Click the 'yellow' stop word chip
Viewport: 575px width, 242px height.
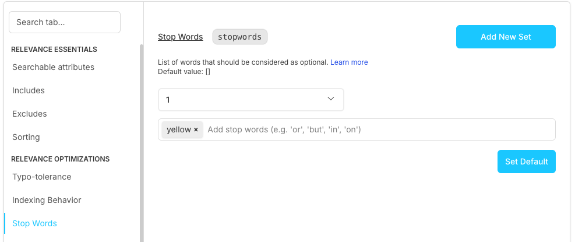point(178,129)
